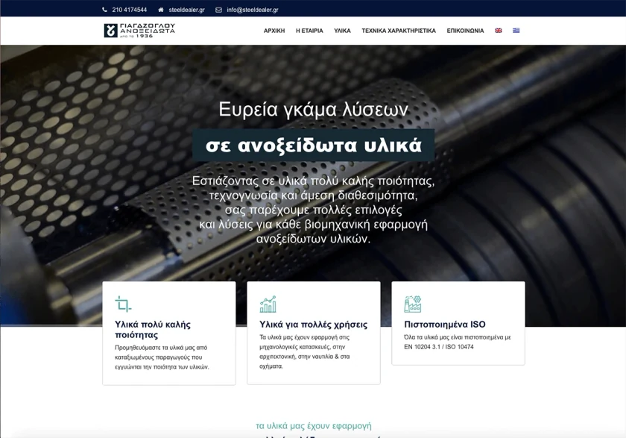Click the phone icon in the top bar
This screenshot has height=438, width=626.
104,10
